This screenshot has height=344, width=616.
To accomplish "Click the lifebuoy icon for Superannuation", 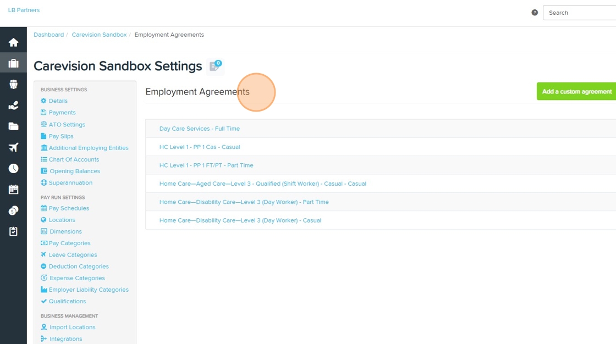I will point(43,182).
